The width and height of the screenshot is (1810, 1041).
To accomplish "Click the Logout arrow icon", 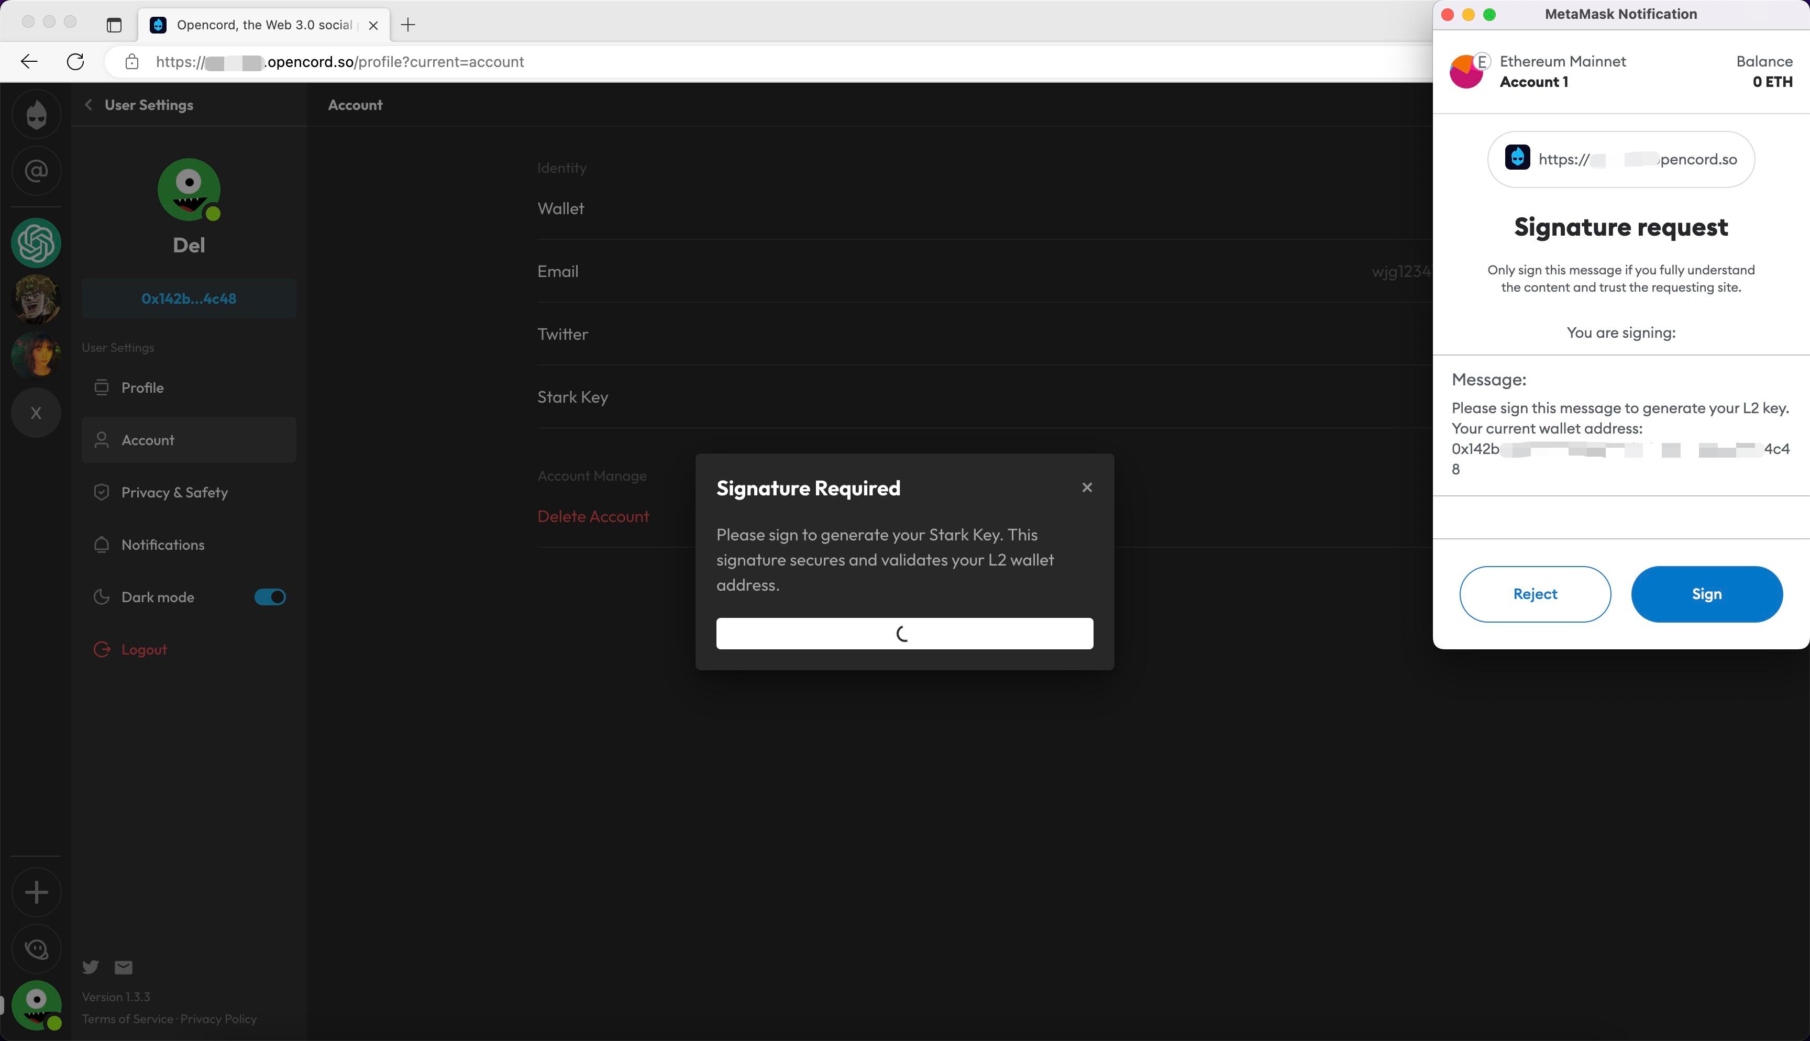I will click(102, 649).
